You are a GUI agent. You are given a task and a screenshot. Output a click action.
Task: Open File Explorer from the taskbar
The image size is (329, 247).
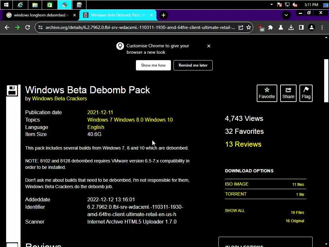[x=35, y=5]
